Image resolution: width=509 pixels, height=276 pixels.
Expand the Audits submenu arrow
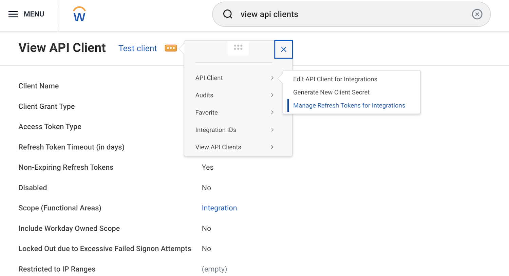click(x=272, y=95)
